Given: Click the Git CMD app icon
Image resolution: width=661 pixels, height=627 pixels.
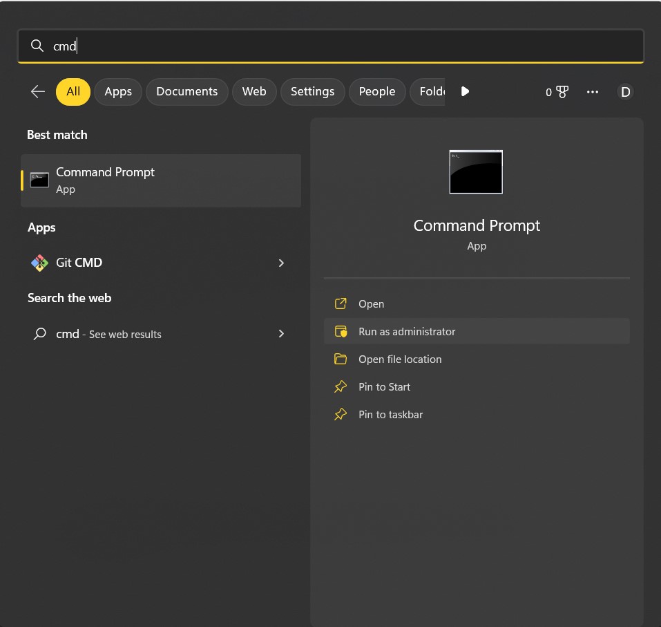Looking at the screenshot, I should 39,263.
